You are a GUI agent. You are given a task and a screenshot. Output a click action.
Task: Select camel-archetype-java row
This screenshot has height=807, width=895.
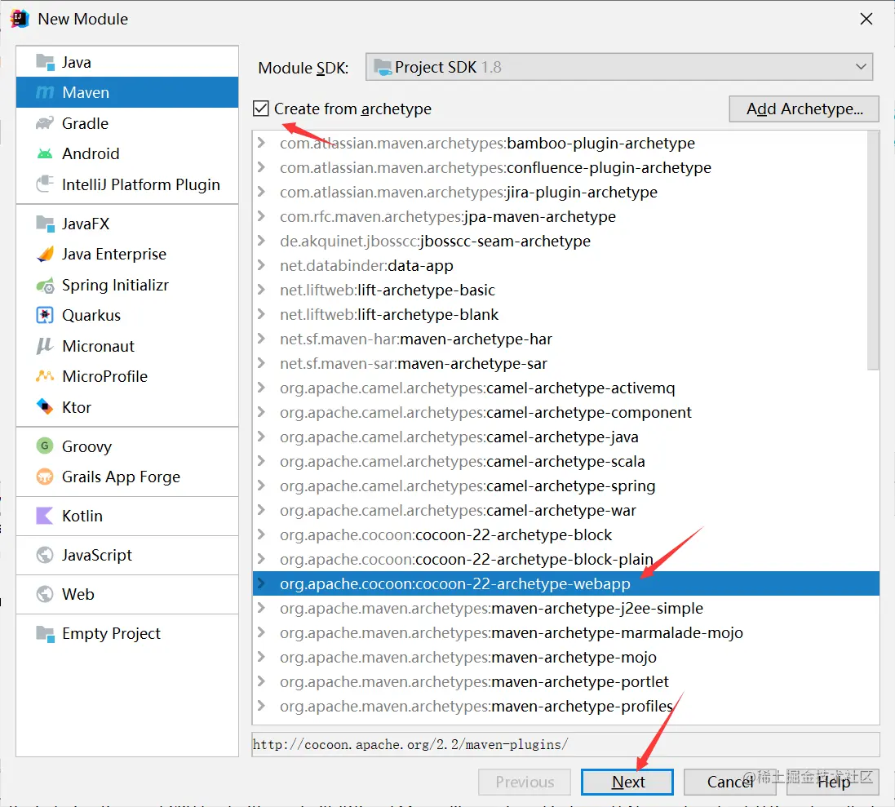tap(565, 437)
